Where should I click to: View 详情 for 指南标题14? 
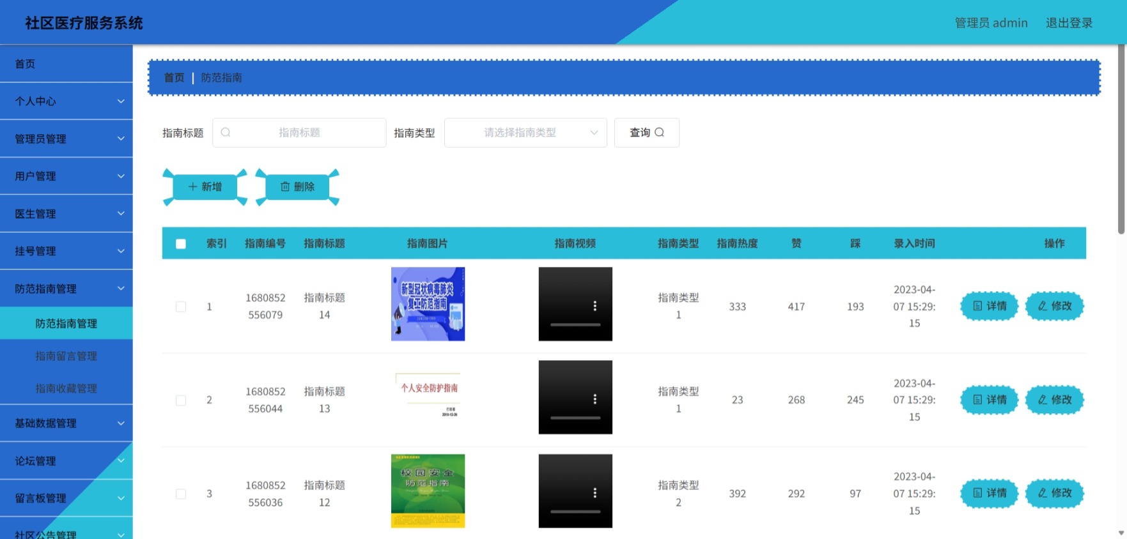pyautogui.click(x=990, y=306)
